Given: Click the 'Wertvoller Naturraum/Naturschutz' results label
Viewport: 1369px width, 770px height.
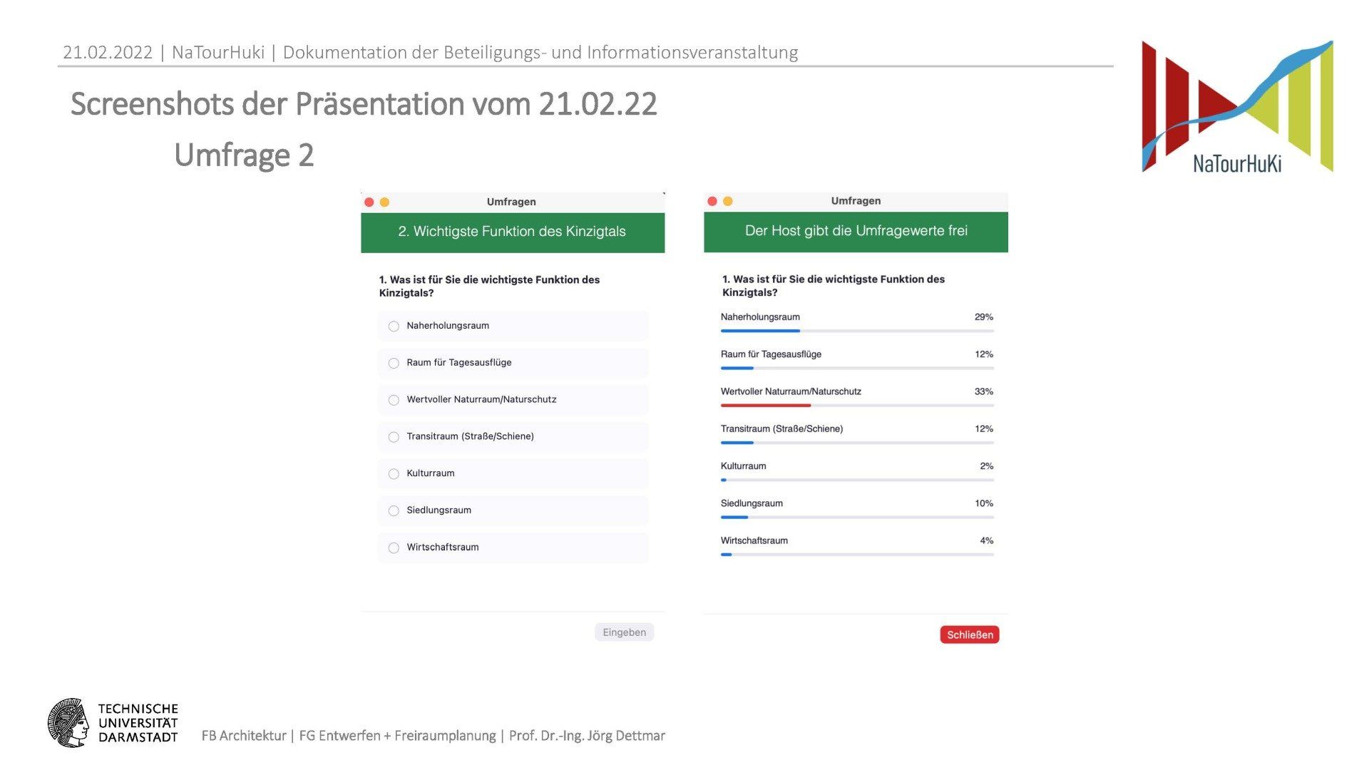Looking at the screenshot, I should [x=791, y=391].
